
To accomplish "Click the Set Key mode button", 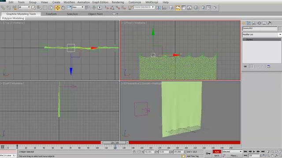I will coord(217,156).
